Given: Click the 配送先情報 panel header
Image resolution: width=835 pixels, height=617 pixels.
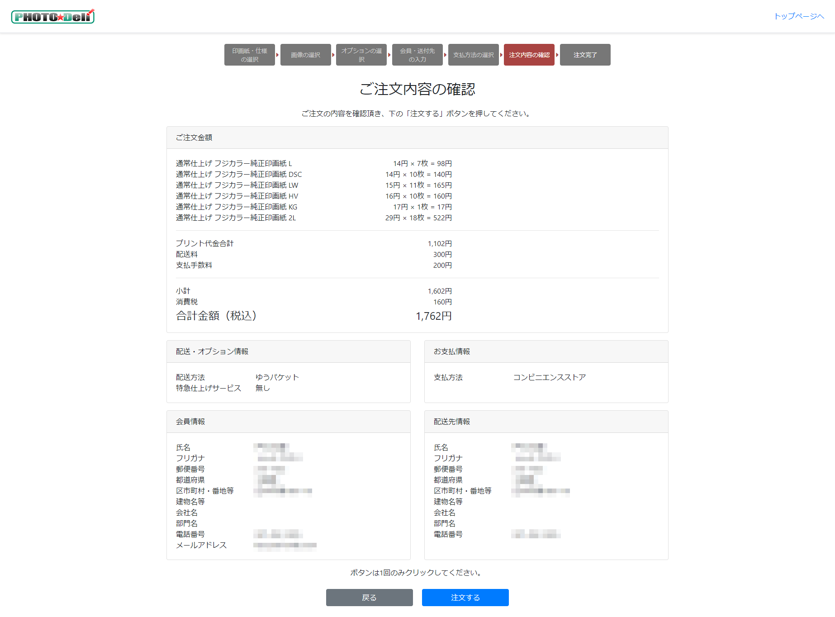Looking at the screenshot, I should (x=546, y=422).
